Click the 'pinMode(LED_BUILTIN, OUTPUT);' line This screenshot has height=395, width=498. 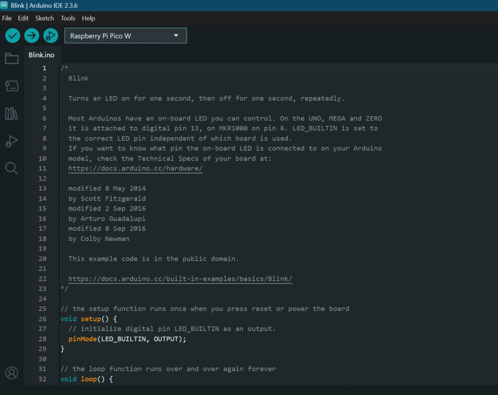click(x=127, y=339)
